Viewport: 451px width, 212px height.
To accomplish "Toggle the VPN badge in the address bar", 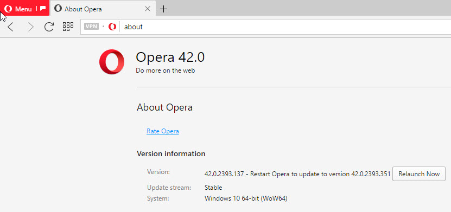I will (91, 27).
